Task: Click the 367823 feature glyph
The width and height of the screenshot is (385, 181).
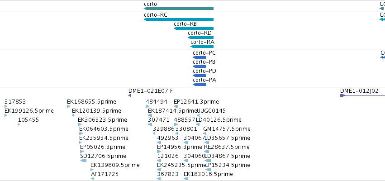Action: 159,179
